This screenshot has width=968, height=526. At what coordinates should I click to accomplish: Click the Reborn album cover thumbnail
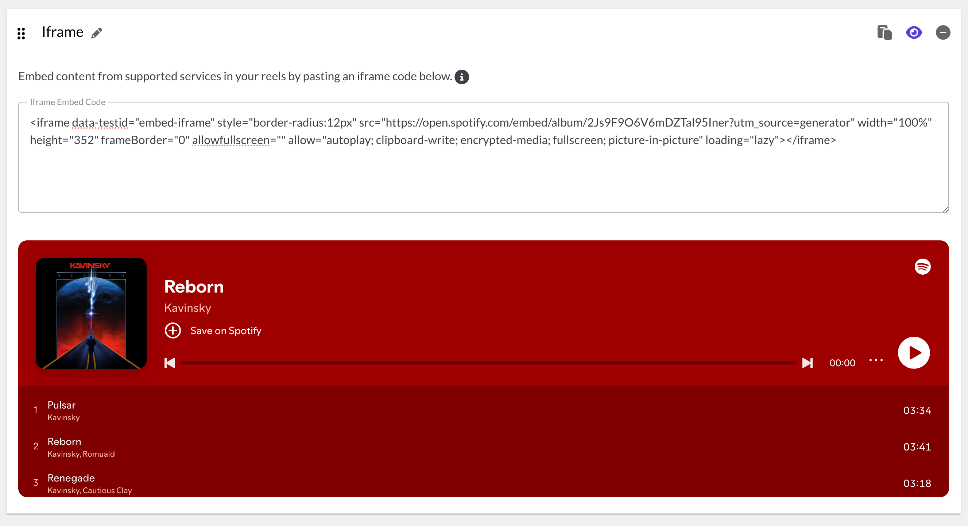pyautogui.click(x=91, y=313)
